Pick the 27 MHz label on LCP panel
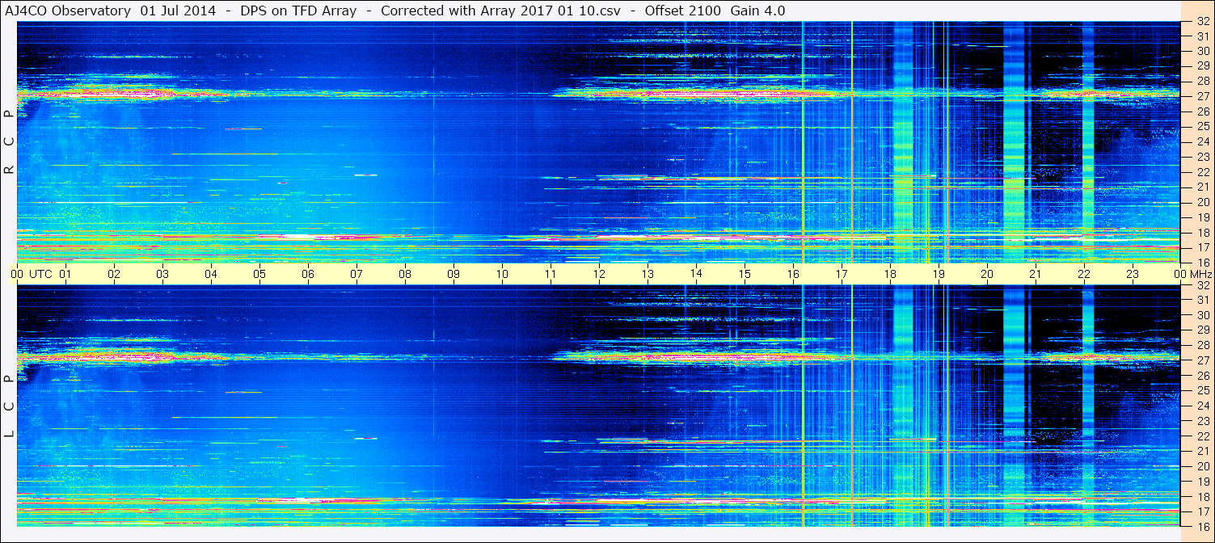This screenshot has height=543, width=1215. click(x=1202, y=360)
